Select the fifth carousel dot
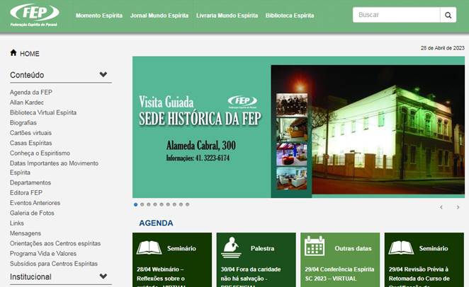469x287 pixels. click(162, 204)
